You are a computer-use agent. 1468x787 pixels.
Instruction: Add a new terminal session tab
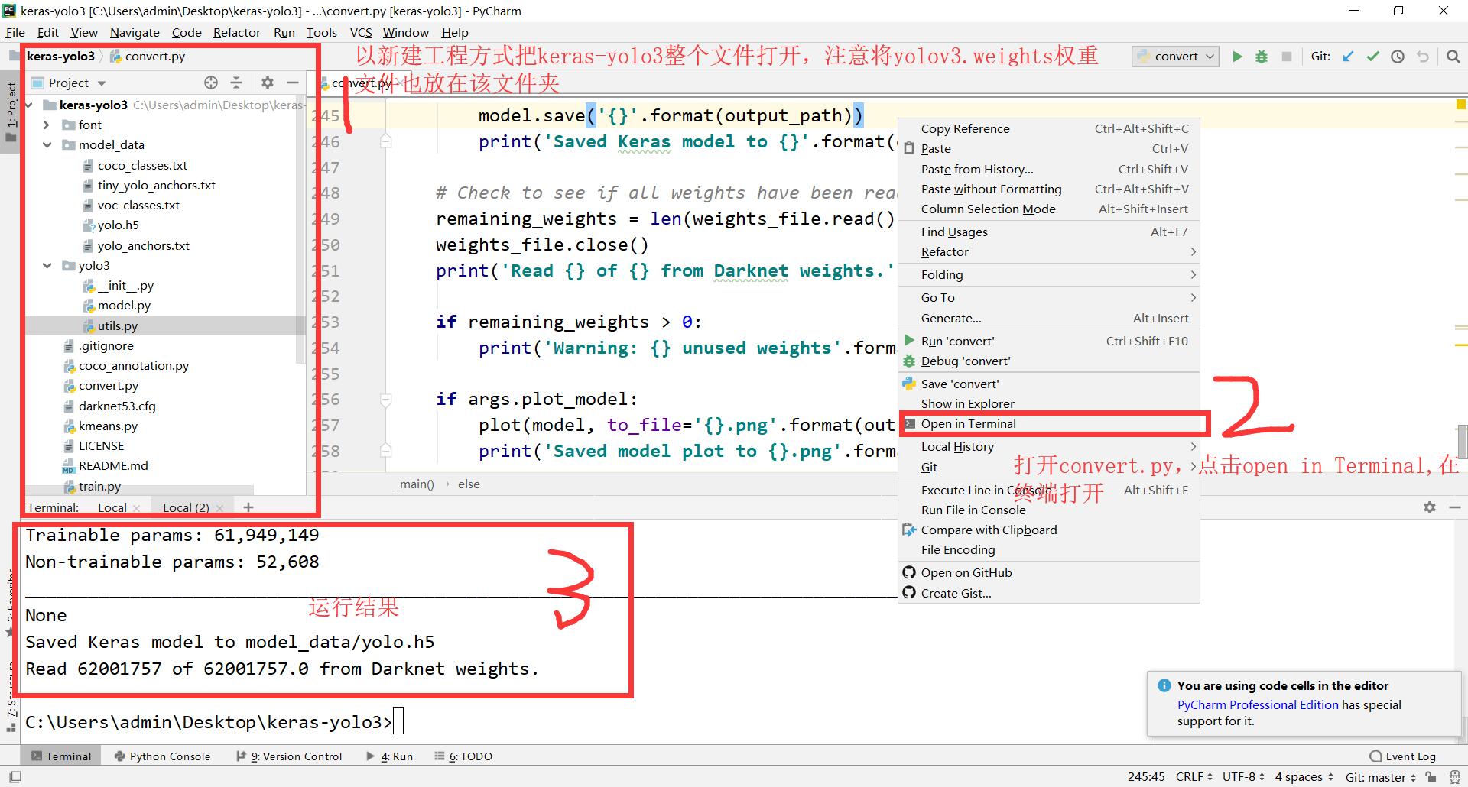(248, 507)
